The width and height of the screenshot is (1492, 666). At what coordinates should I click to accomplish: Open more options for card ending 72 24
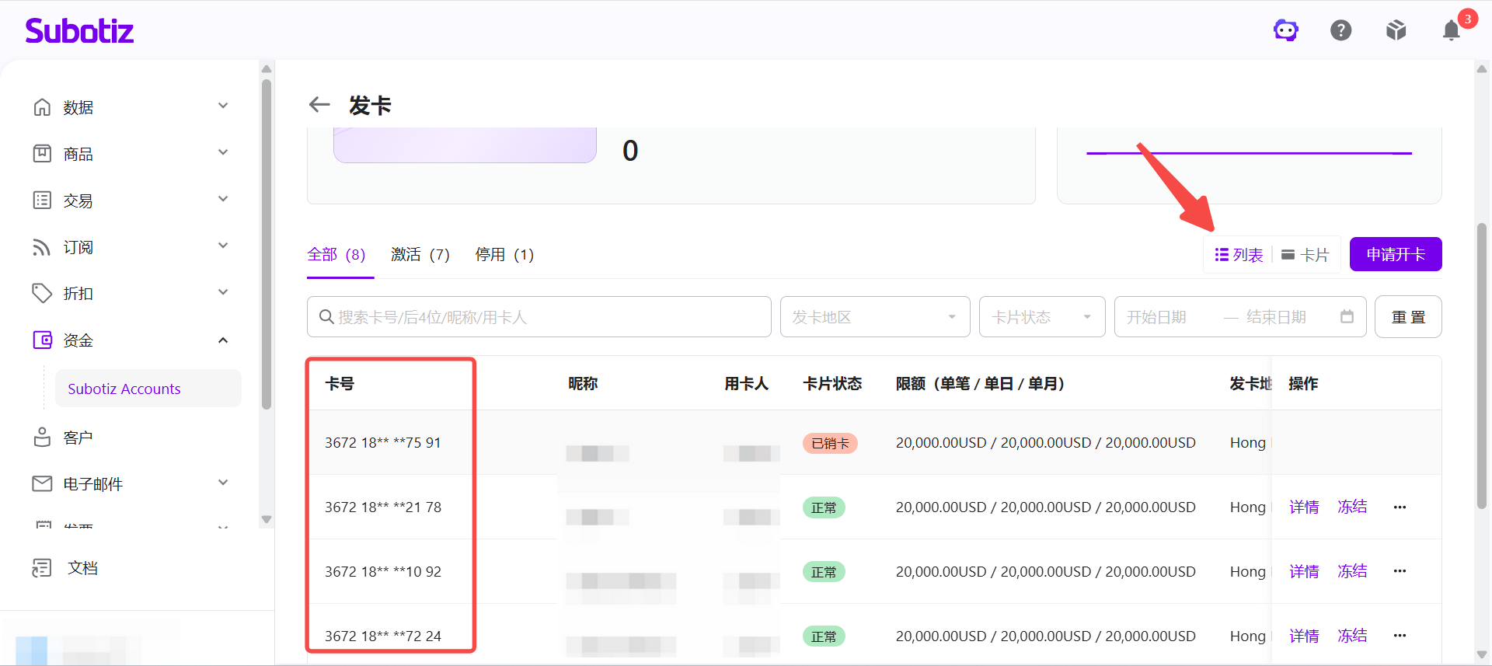click(x=1400, y=636)
